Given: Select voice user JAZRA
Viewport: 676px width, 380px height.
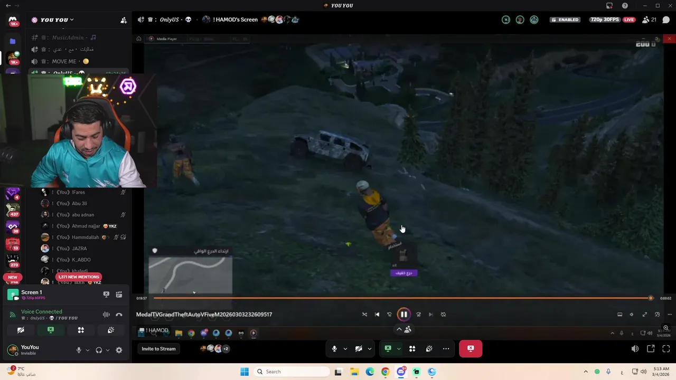Looking at the screenshot, I should click(x=79, y=249).
